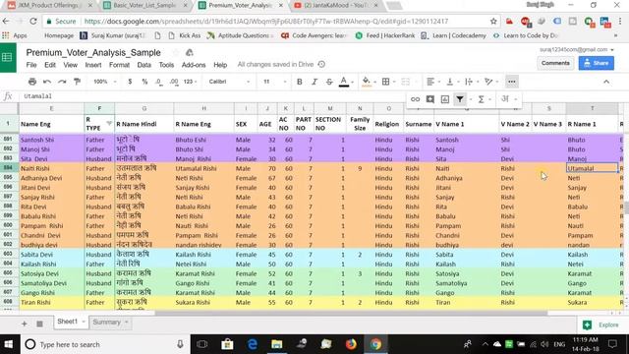Viewport: 629px width, 354px height.
Task: Open Firefox from the taskbar
Action: [351, 344]
